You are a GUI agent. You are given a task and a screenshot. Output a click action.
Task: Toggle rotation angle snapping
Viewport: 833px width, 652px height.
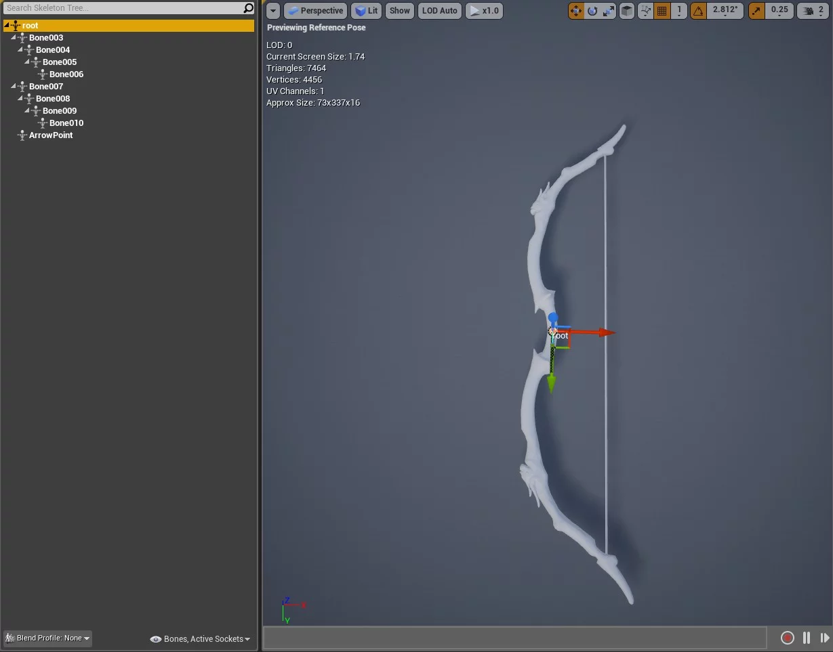coord(698,11)
